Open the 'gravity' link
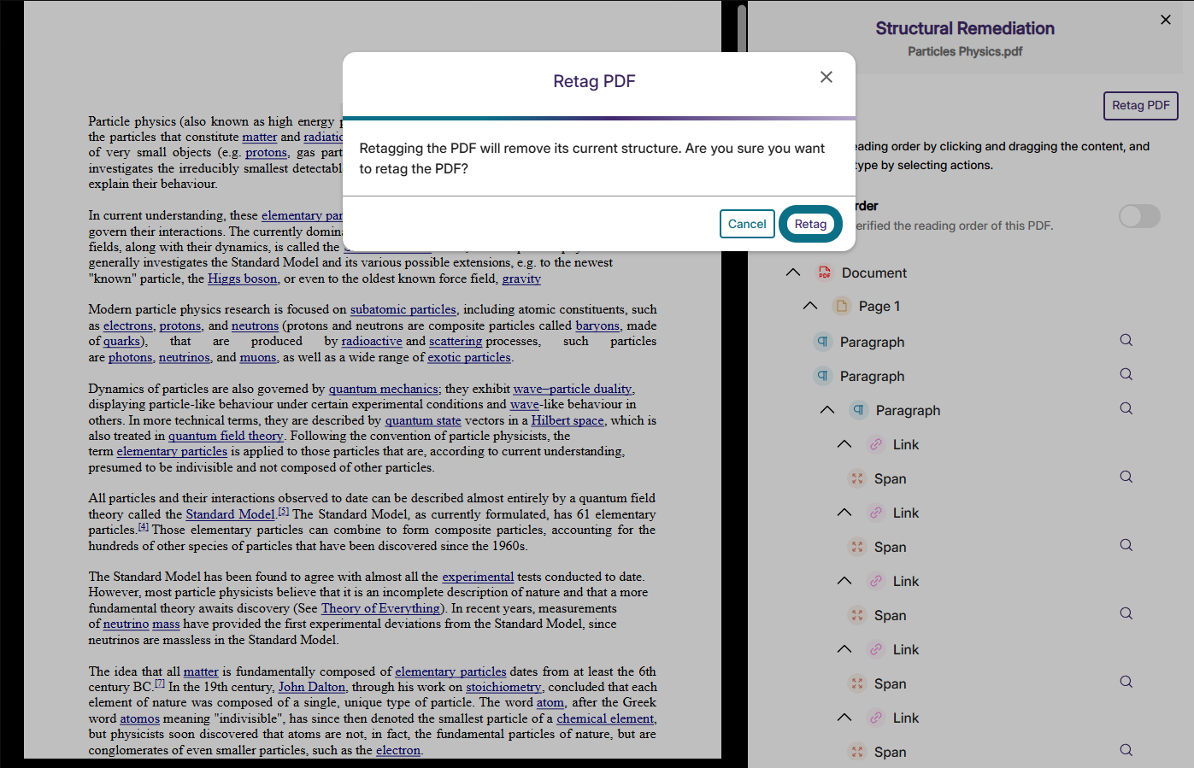1194x768 pixels. (521, 278)
